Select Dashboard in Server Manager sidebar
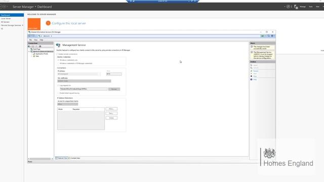 12,15
